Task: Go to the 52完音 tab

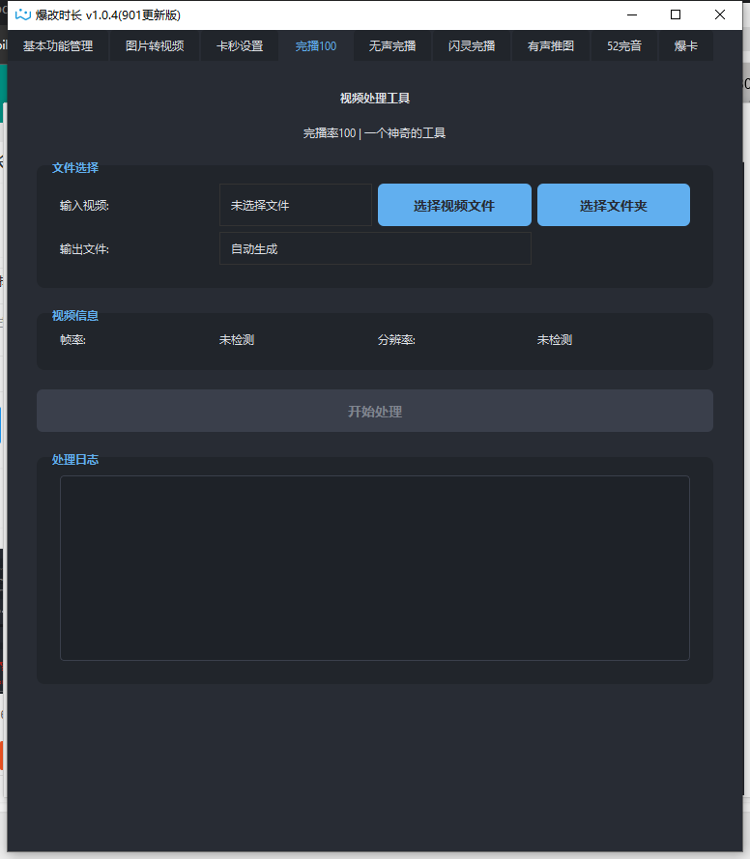Action: click(x=624, y=46)
